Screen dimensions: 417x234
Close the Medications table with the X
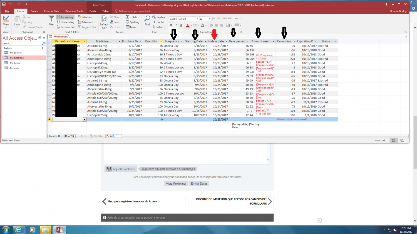click(406, 37)
